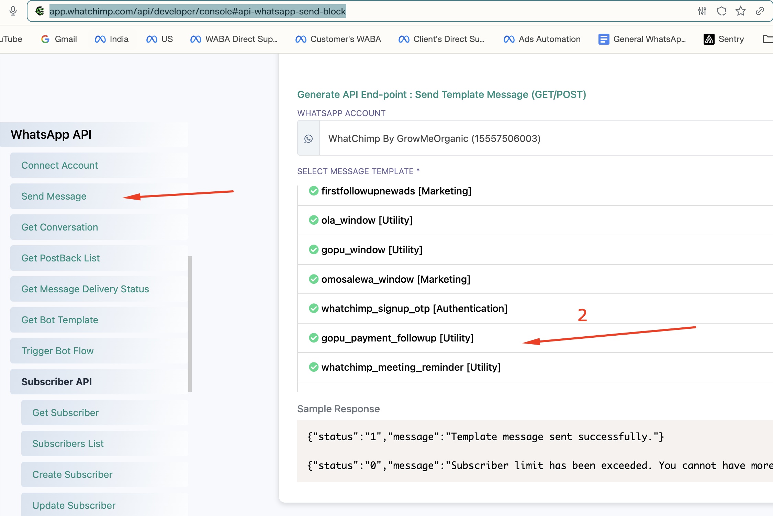Open Trigger Bot Flow in the sidebar
Image resolution: width=773 pixels, height=516 pixels.
(99, 351)
